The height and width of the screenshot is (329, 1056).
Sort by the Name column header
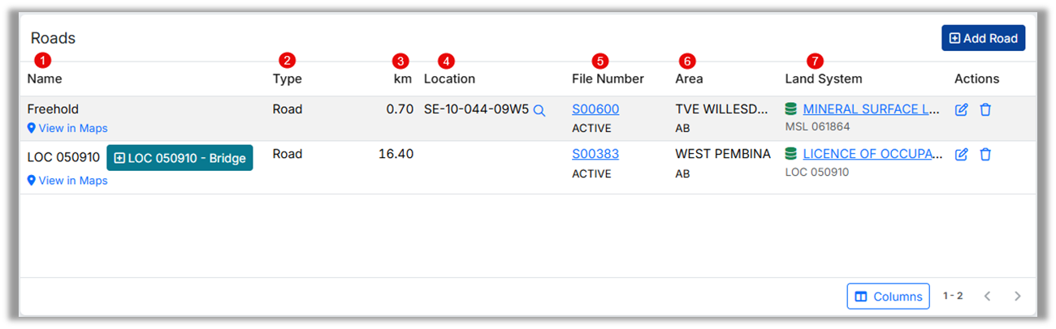pos(45,79)
